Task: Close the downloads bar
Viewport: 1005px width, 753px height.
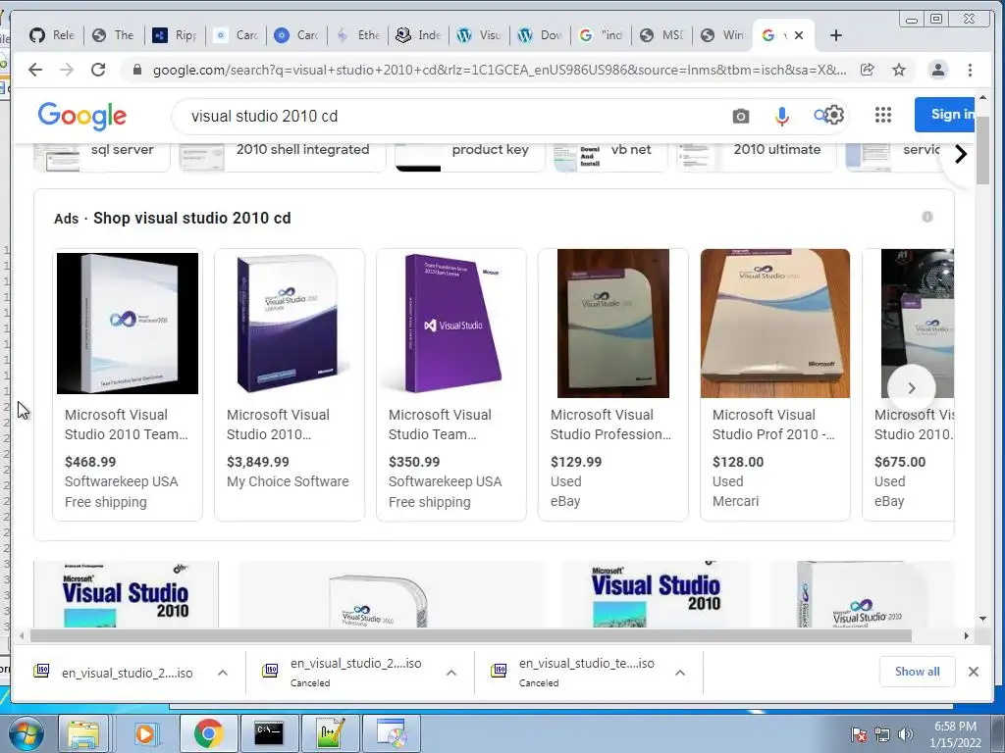Action: point(974,671)
